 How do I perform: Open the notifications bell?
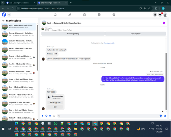(160, 15)
